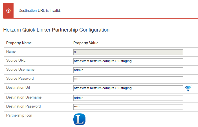Image resolution: width=198 pixels, height=127 pixels.
Task: Click the red error exclamation icon
Action: click(8, 11)
